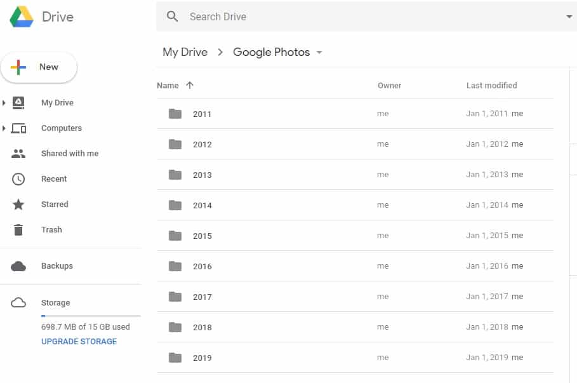This screenshot has width=577, height=383.
Task: Click the Starred star icon
Action: [x=18, y=205]
